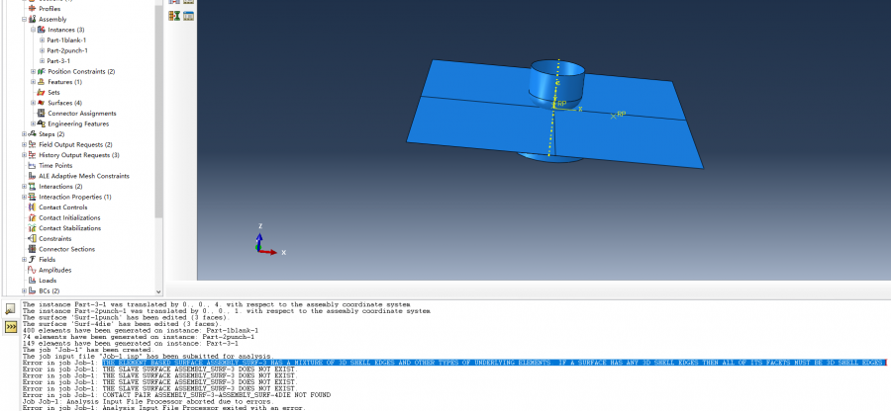Click the Constraints icon in the tree
Screen dimensions: 891x411
pos(32,239)
